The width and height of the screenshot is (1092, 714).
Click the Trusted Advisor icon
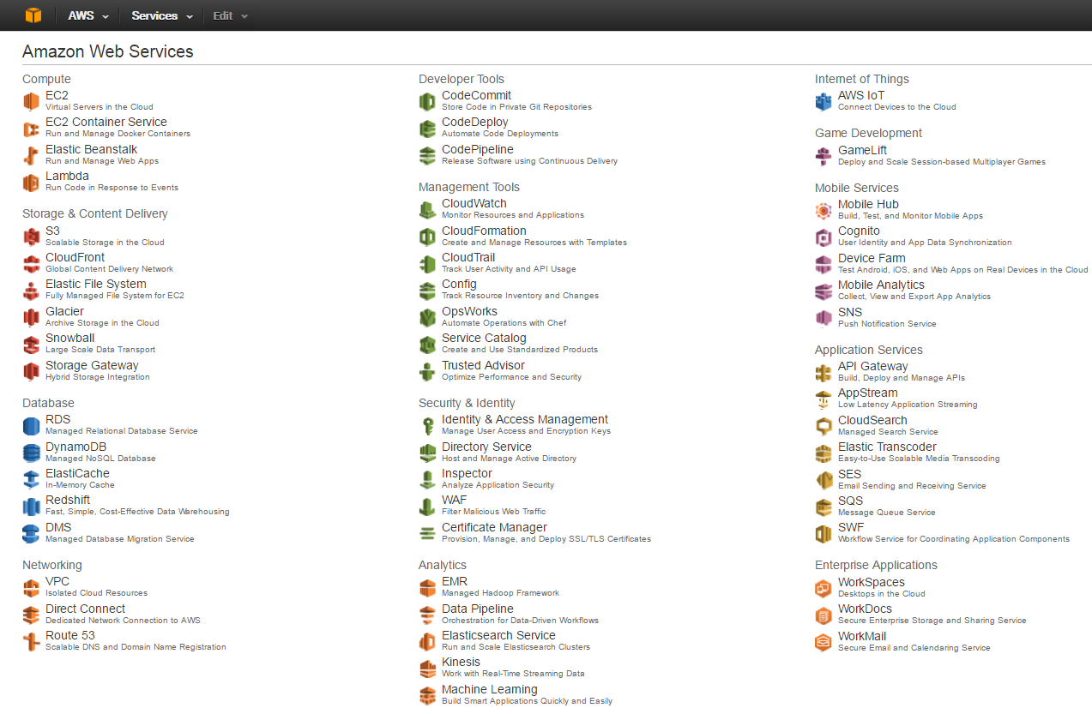tap(427, 371)
